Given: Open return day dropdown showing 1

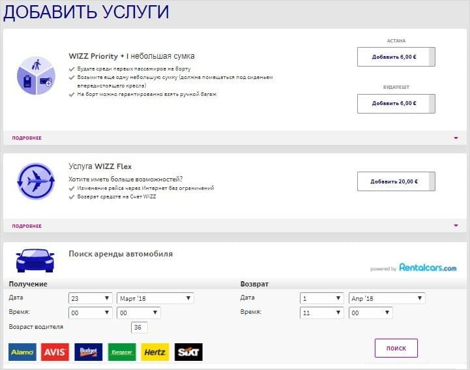Looking at the screenshot, I should point(321,298).
